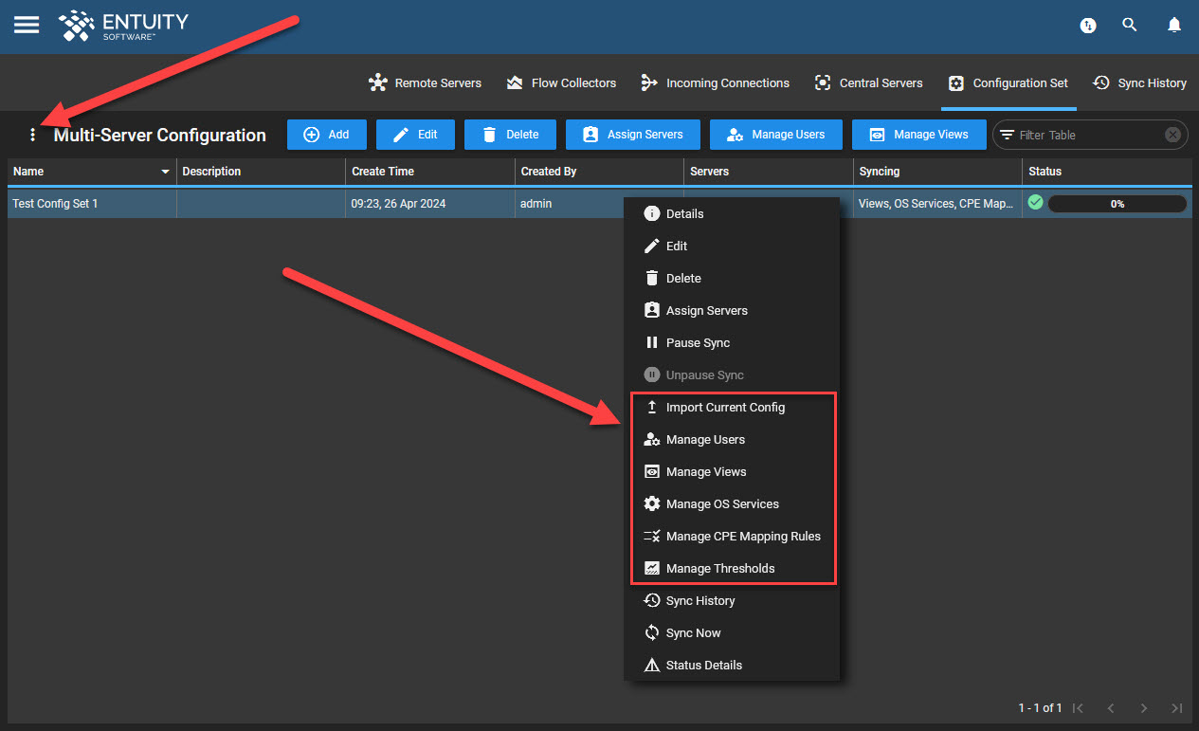Switch to the Incoming Connections tab
1199x731 pixels.
click(715, 83)
